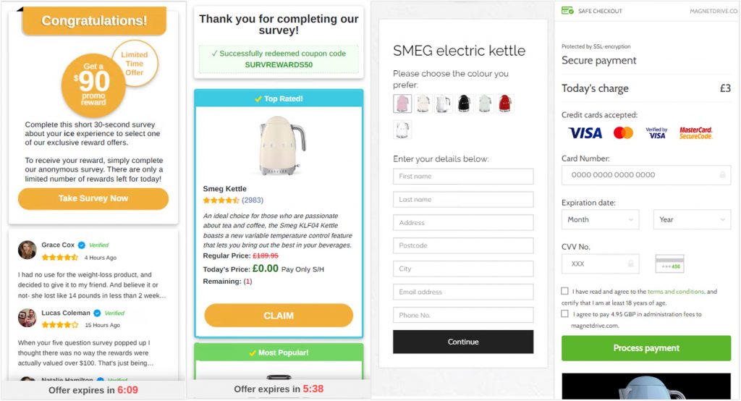Check the 4.95 GBP administration fees box

pos(564,314)
